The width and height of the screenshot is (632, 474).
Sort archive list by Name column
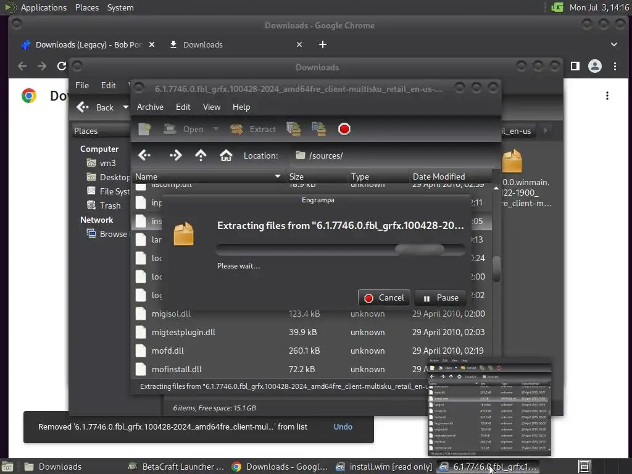coord(208,177)
